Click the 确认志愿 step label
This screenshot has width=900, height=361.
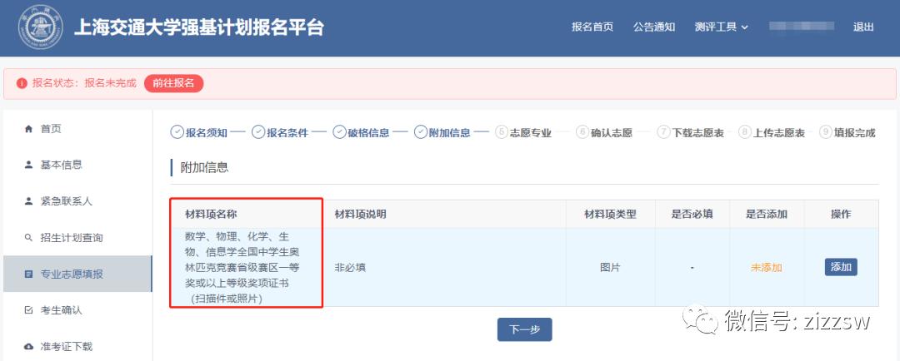612,133
